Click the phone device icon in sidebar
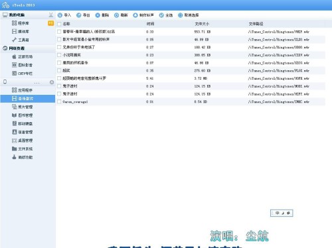 pos(5,82)
